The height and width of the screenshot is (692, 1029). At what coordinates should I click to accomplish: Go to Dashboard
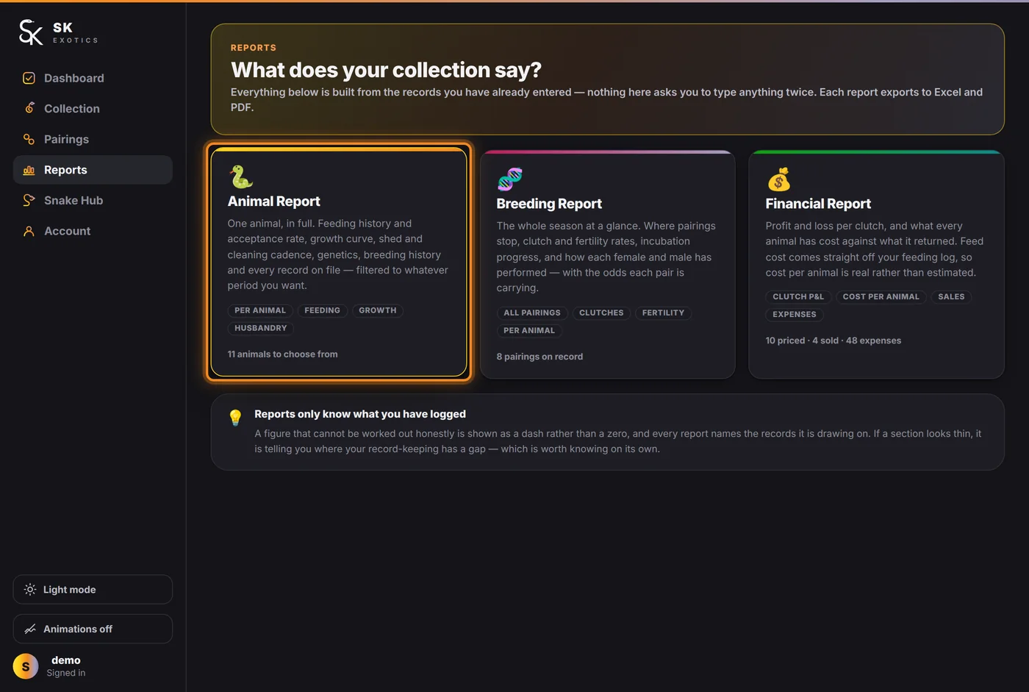(93, 78)
